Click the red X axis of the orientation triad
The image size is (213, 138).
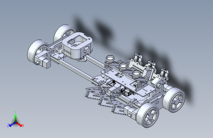point(19,124)
